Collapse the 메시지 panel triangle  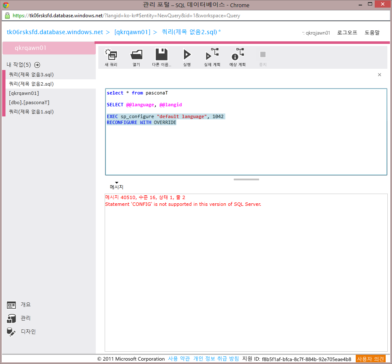tap(116, 183)
